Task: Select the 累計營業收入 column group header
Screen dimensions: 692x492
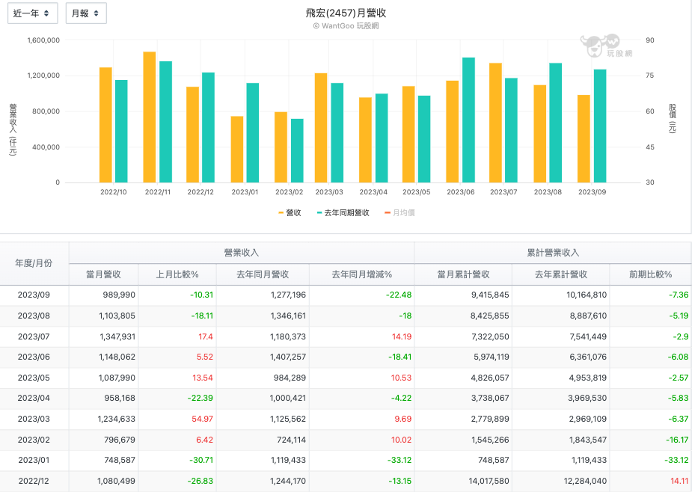Action: click(552, 253)
